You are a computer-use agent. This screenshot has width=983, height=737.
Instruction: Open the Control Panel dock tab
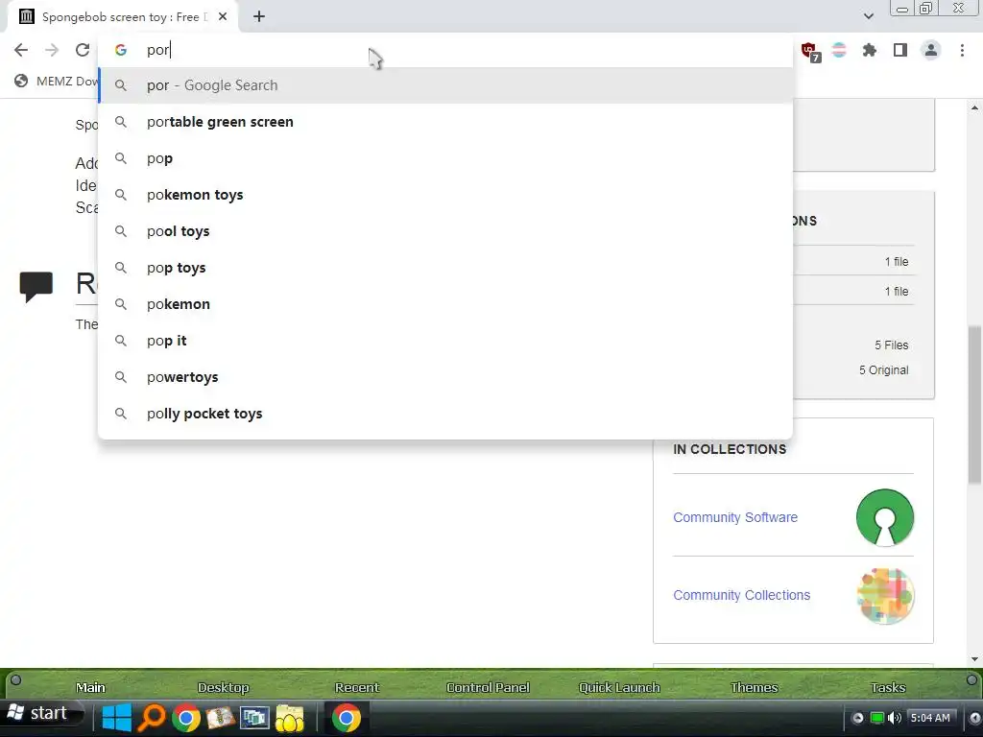click(488, 687)
